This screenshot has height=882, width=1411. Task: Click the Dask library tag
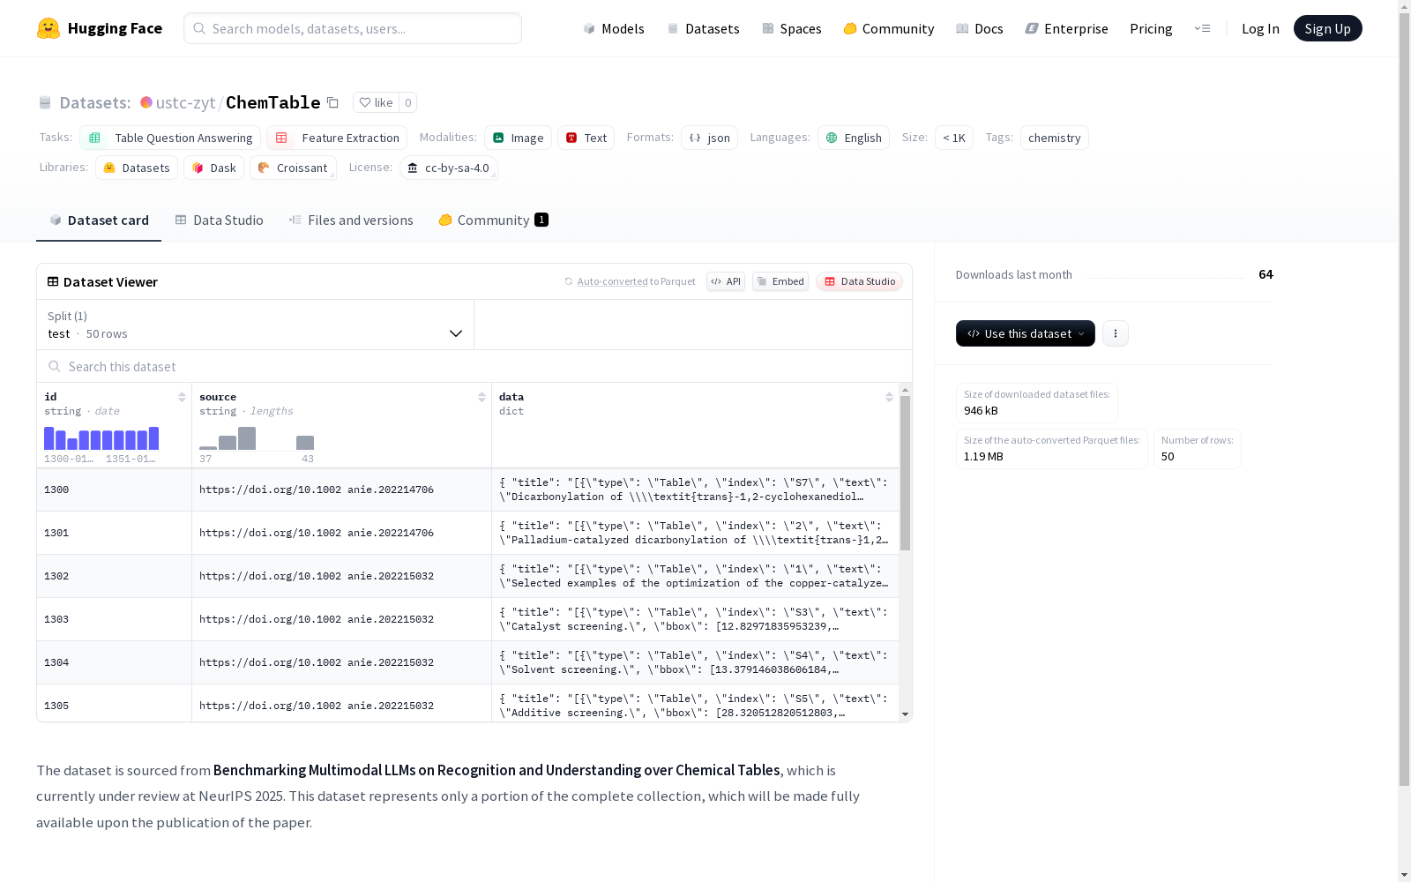coord(213,168)
